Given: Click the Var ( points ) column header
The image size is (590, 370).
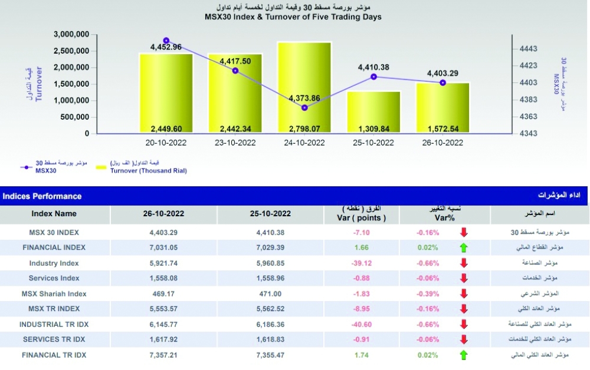Looking at the screenshot, I should (363, 217).
